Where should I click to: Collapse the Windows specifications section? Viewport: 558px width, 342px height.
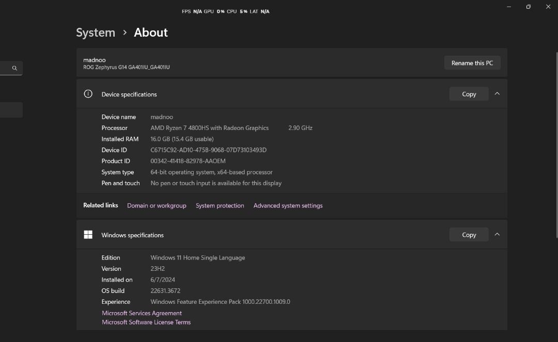(x=497, y=234)
